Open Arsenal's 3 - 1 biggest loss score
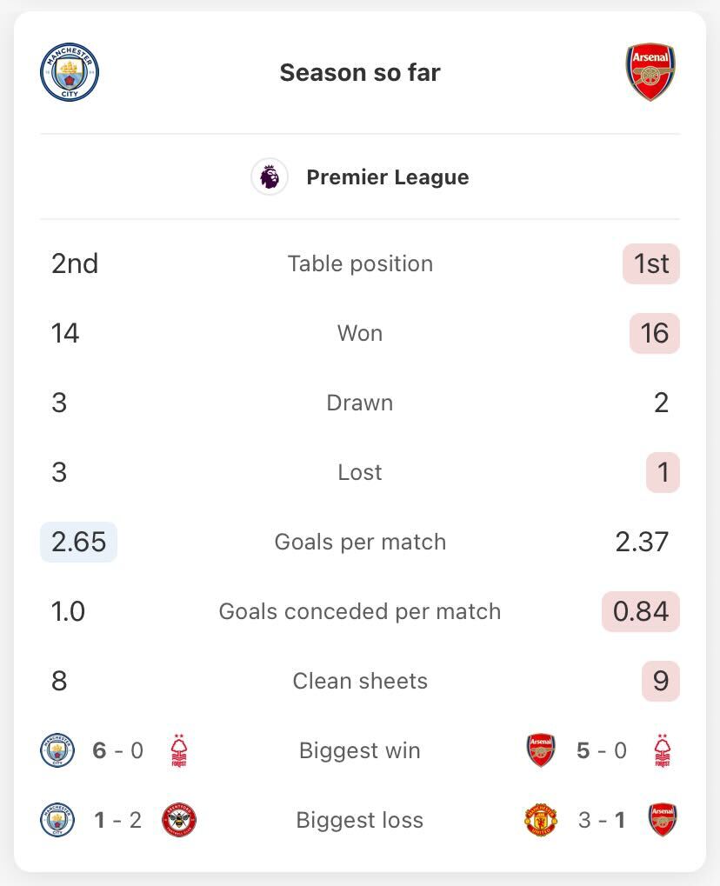 (x=602, y=820)
